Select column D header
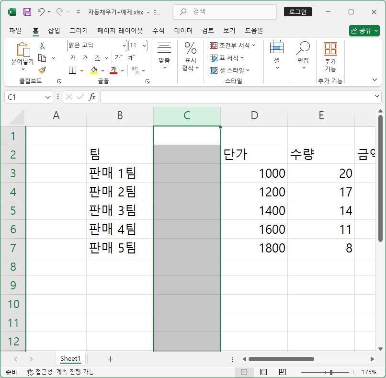Viewport: 386px width, 378px height. (254, 116)
